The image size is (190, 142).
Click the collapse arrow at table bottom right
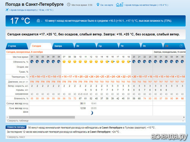183,121
